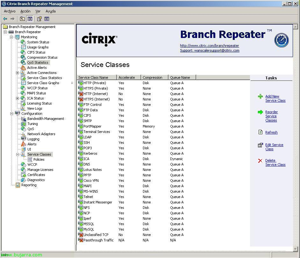Select WCCP Status in the tree
The width and height of the screenshot is (300, 258).
[x=37, y=88]
